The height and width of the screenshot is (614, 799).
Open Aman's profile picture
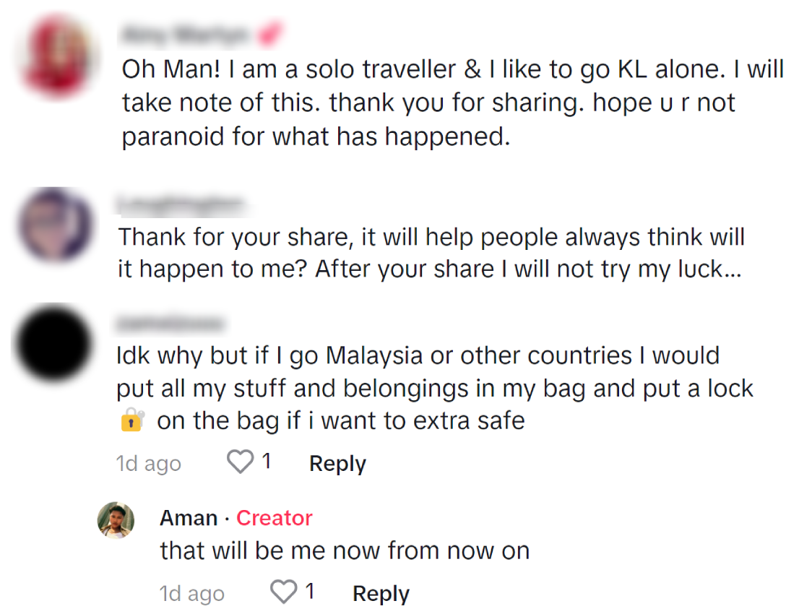116,519
